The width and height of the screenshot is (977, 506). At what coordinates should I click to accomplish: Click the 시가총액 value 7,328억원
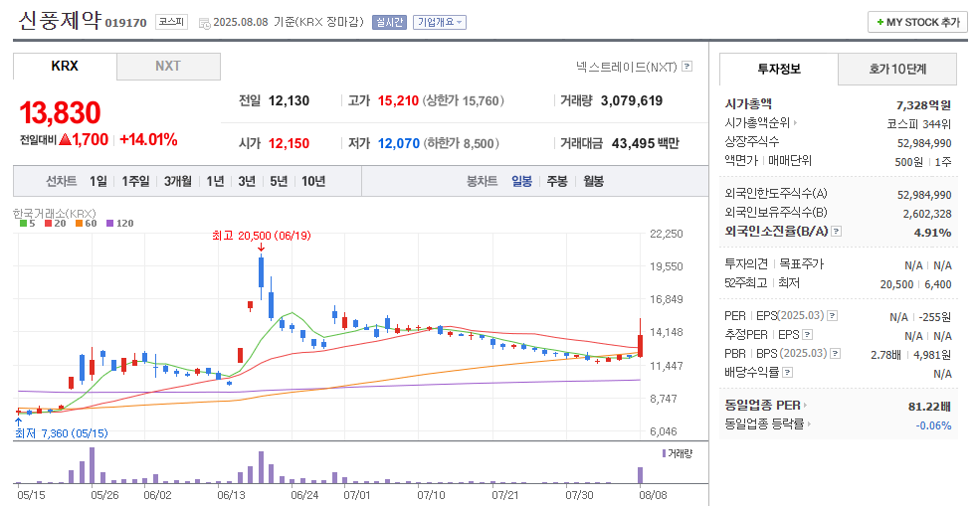pos(923,104)
